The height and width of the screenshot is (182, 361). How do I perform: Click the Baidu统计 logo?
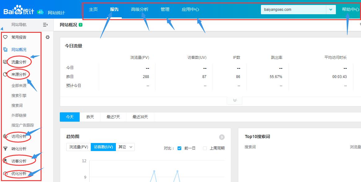coord(19,11)
